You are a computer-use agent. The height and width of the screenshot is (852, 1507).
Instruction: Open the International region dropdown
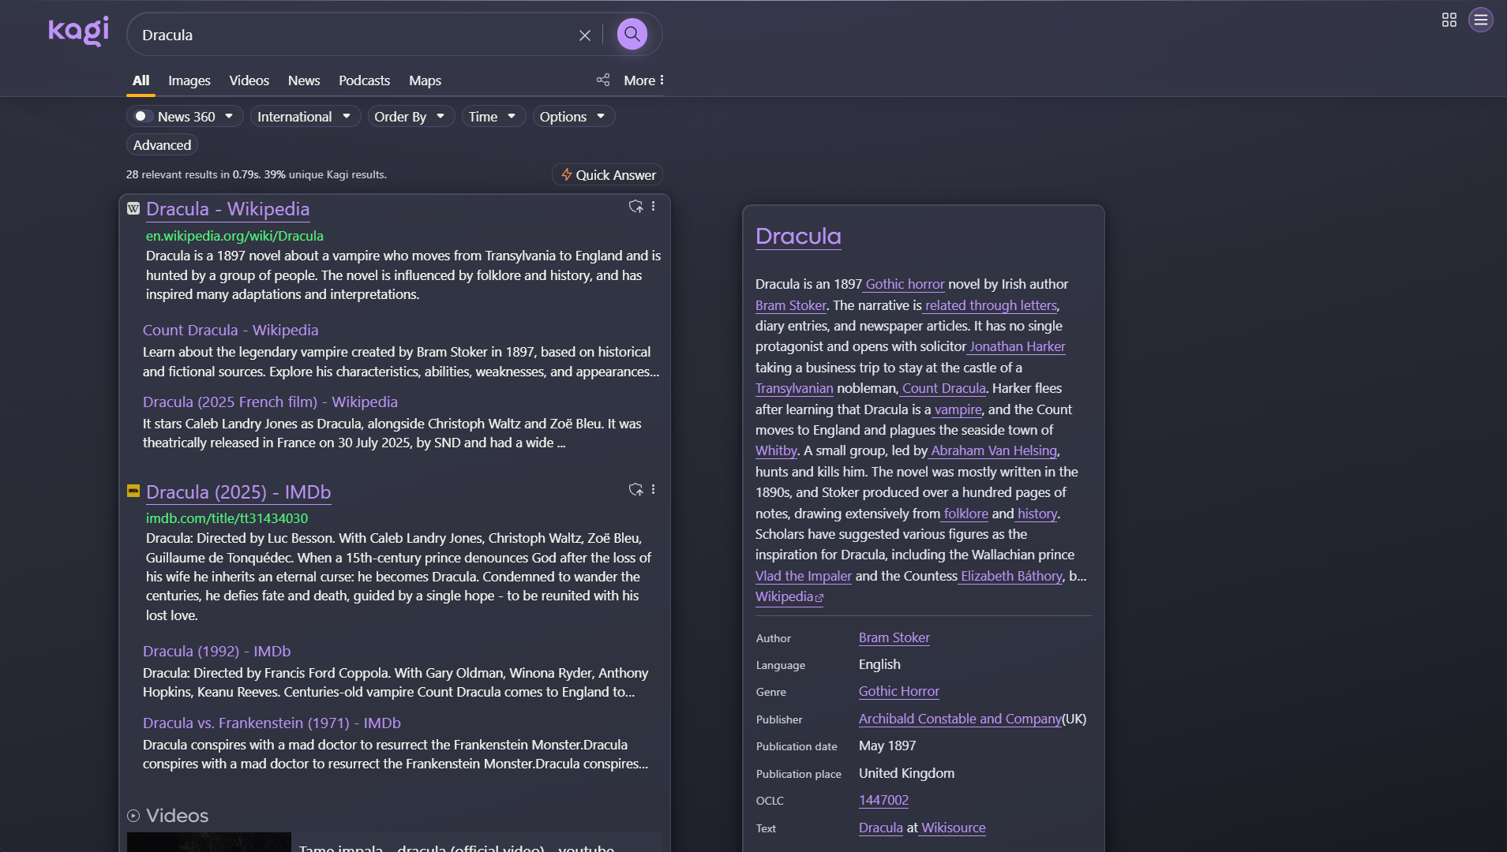point(305,117)
